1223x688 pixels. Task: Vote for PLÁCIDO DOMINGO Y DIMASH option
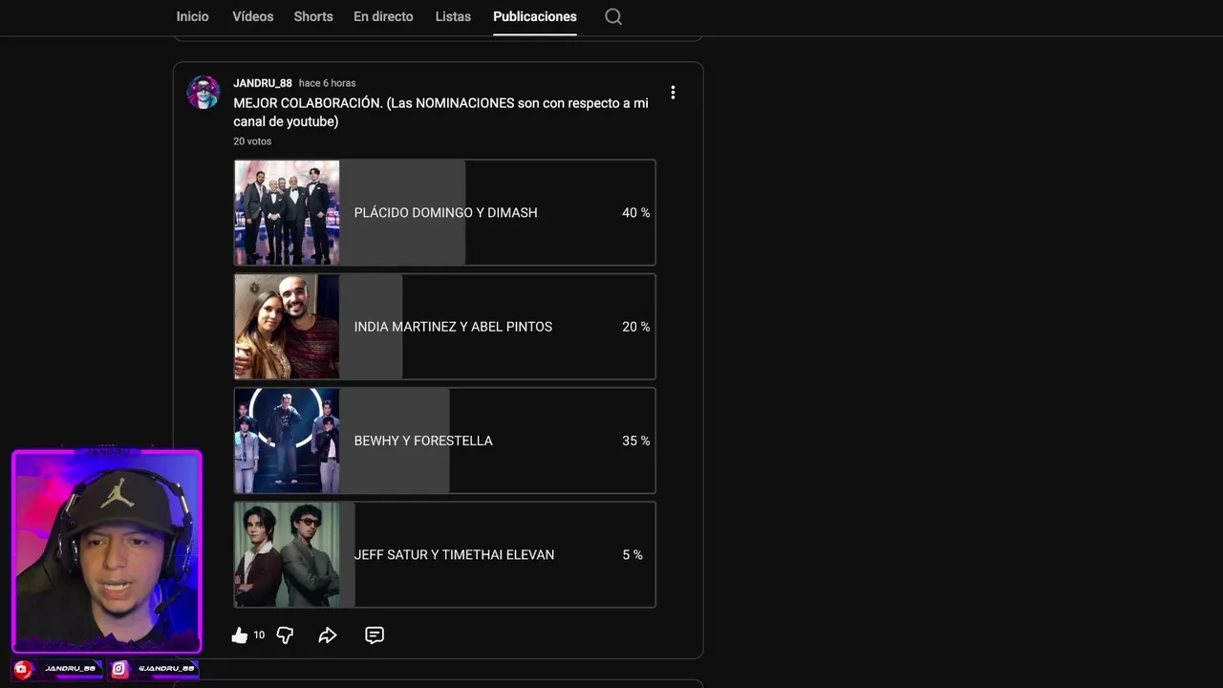point(445,212)
